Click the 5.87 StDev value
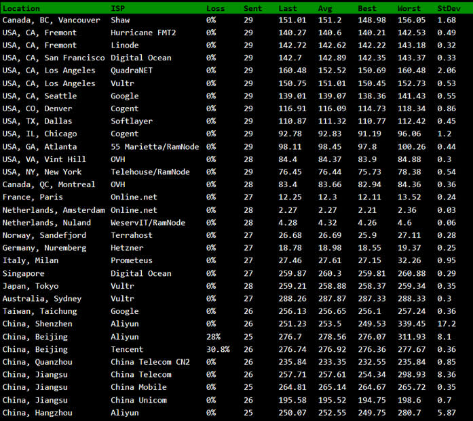The height and width of the screenshot is (421, 473). 447,413
